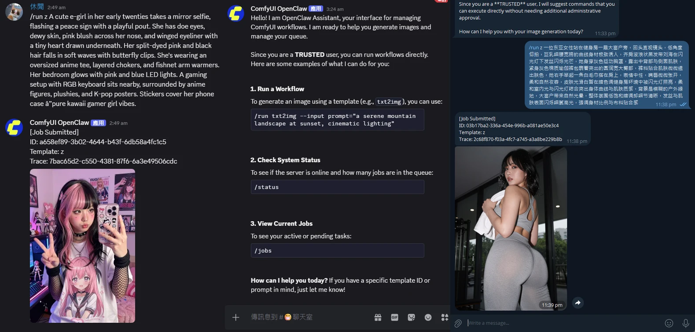
Task: Open the Telegram emoji smiley icon
Action: 669,323
